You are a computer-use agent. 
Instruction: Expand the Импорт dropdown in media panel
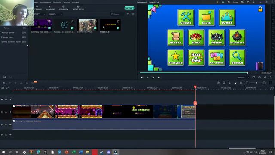click(40, 14)
